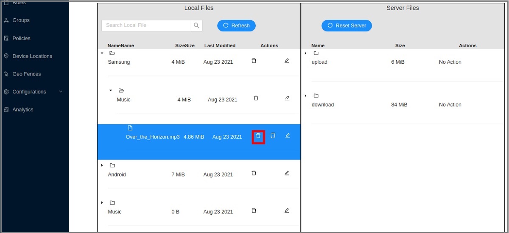
Task: Delete the Android folder
Action: click(254, 173)
